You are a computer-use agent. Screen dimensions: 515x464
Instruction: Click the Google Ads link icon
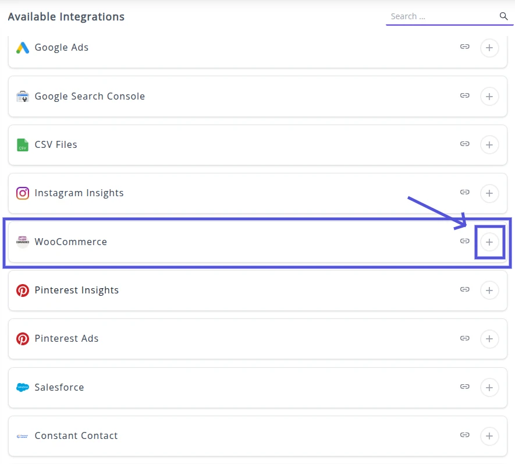(464, 47)
